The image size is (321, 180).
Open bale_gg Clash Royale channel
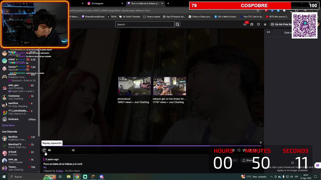pyautogui.click(x=19, y=161)
